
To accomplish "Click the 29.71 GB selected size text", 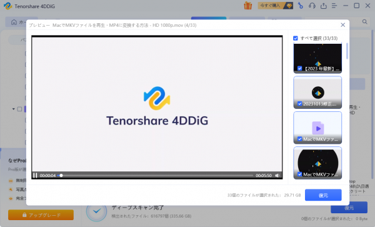I will click(x=292, y=195).
